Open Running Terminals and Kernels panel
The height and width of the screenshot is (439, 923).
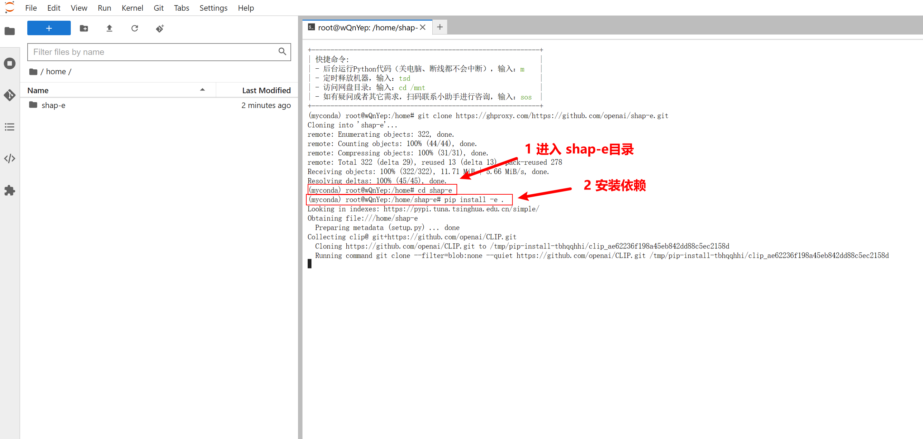[x=10, y=64]
